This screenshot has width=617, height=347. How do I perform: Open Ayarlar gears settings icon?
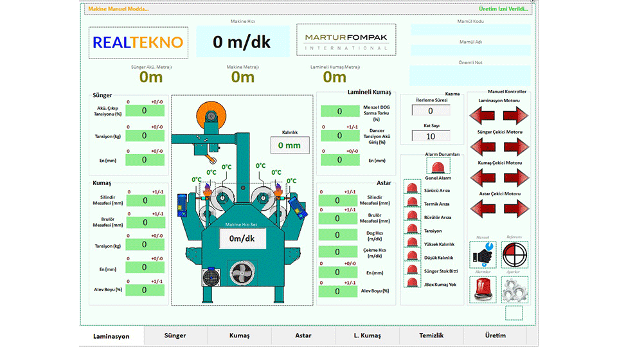tap(515, 289)
